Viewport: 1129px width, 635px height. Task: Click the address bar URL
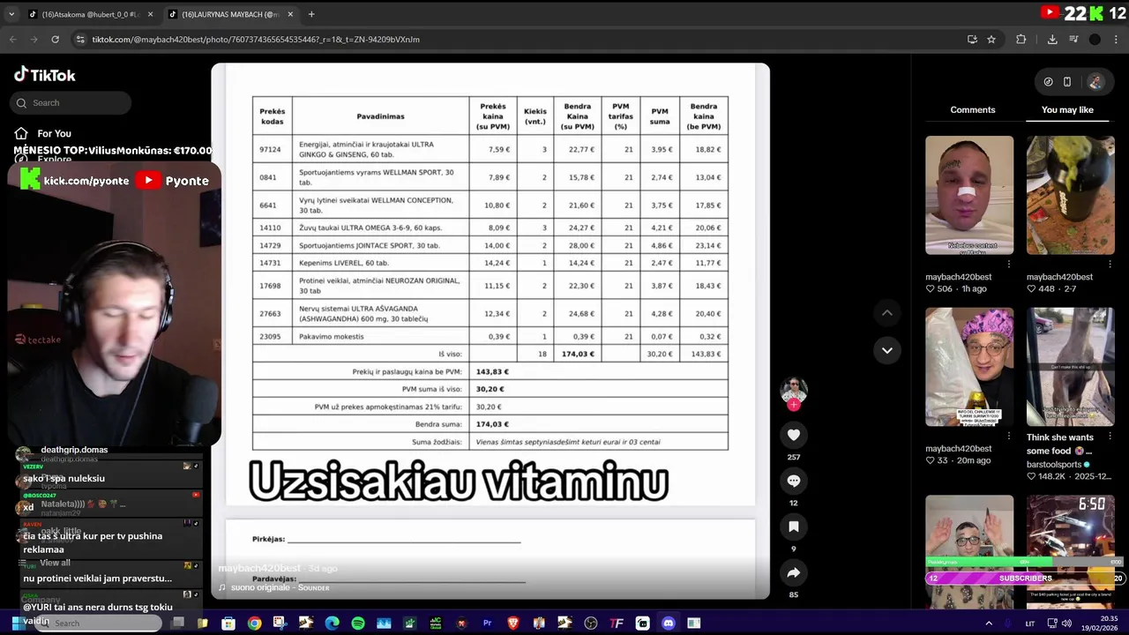tap(256, 40)
